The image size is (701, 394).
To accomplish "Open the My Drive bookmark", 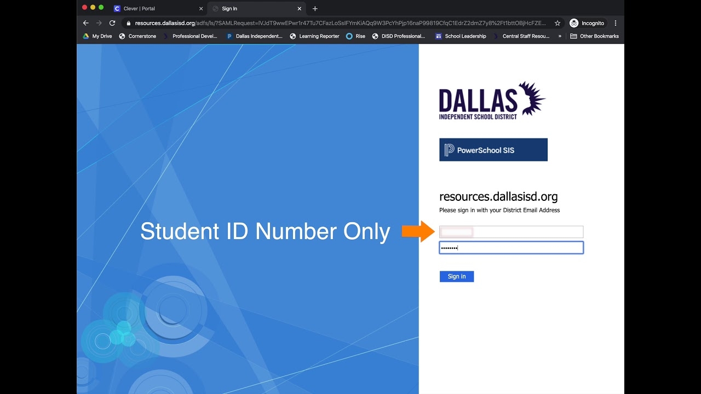I will (x=97, y=36).
